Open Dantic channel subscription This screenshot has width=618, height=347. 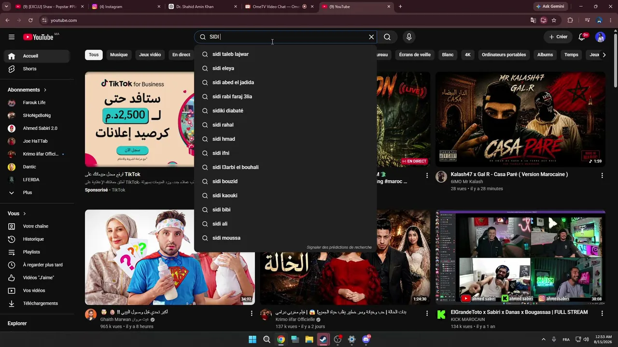tap(38, 167)
